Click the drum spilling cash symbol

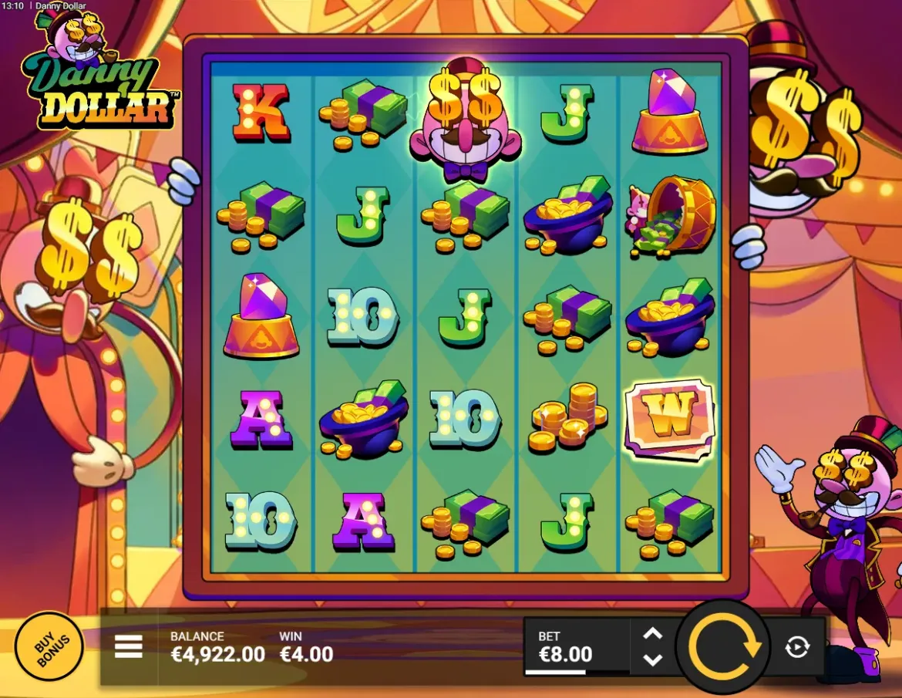pos(670,215)
